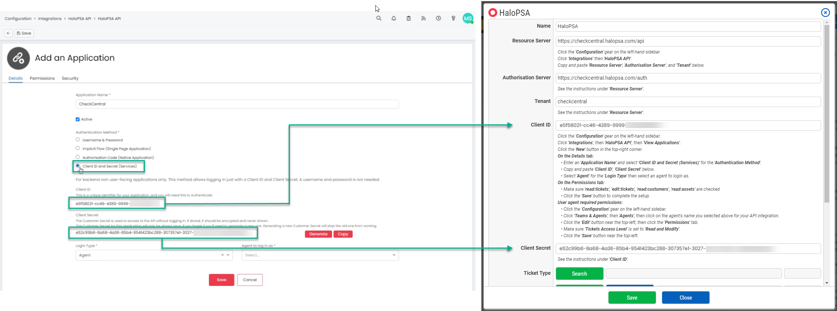Open the search icon in top bar
Screen dimensions: 837x311
point(379,18)
